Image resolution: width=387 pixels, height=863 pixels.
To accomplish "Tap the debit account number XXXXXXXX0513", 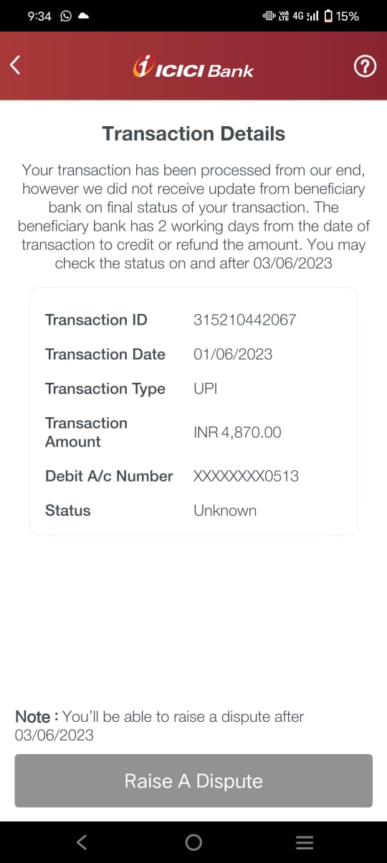I will click(246, 476).
